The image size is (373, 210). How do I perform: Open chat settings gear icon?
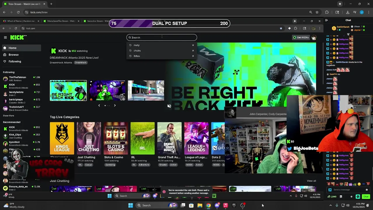tap(351, 197)
